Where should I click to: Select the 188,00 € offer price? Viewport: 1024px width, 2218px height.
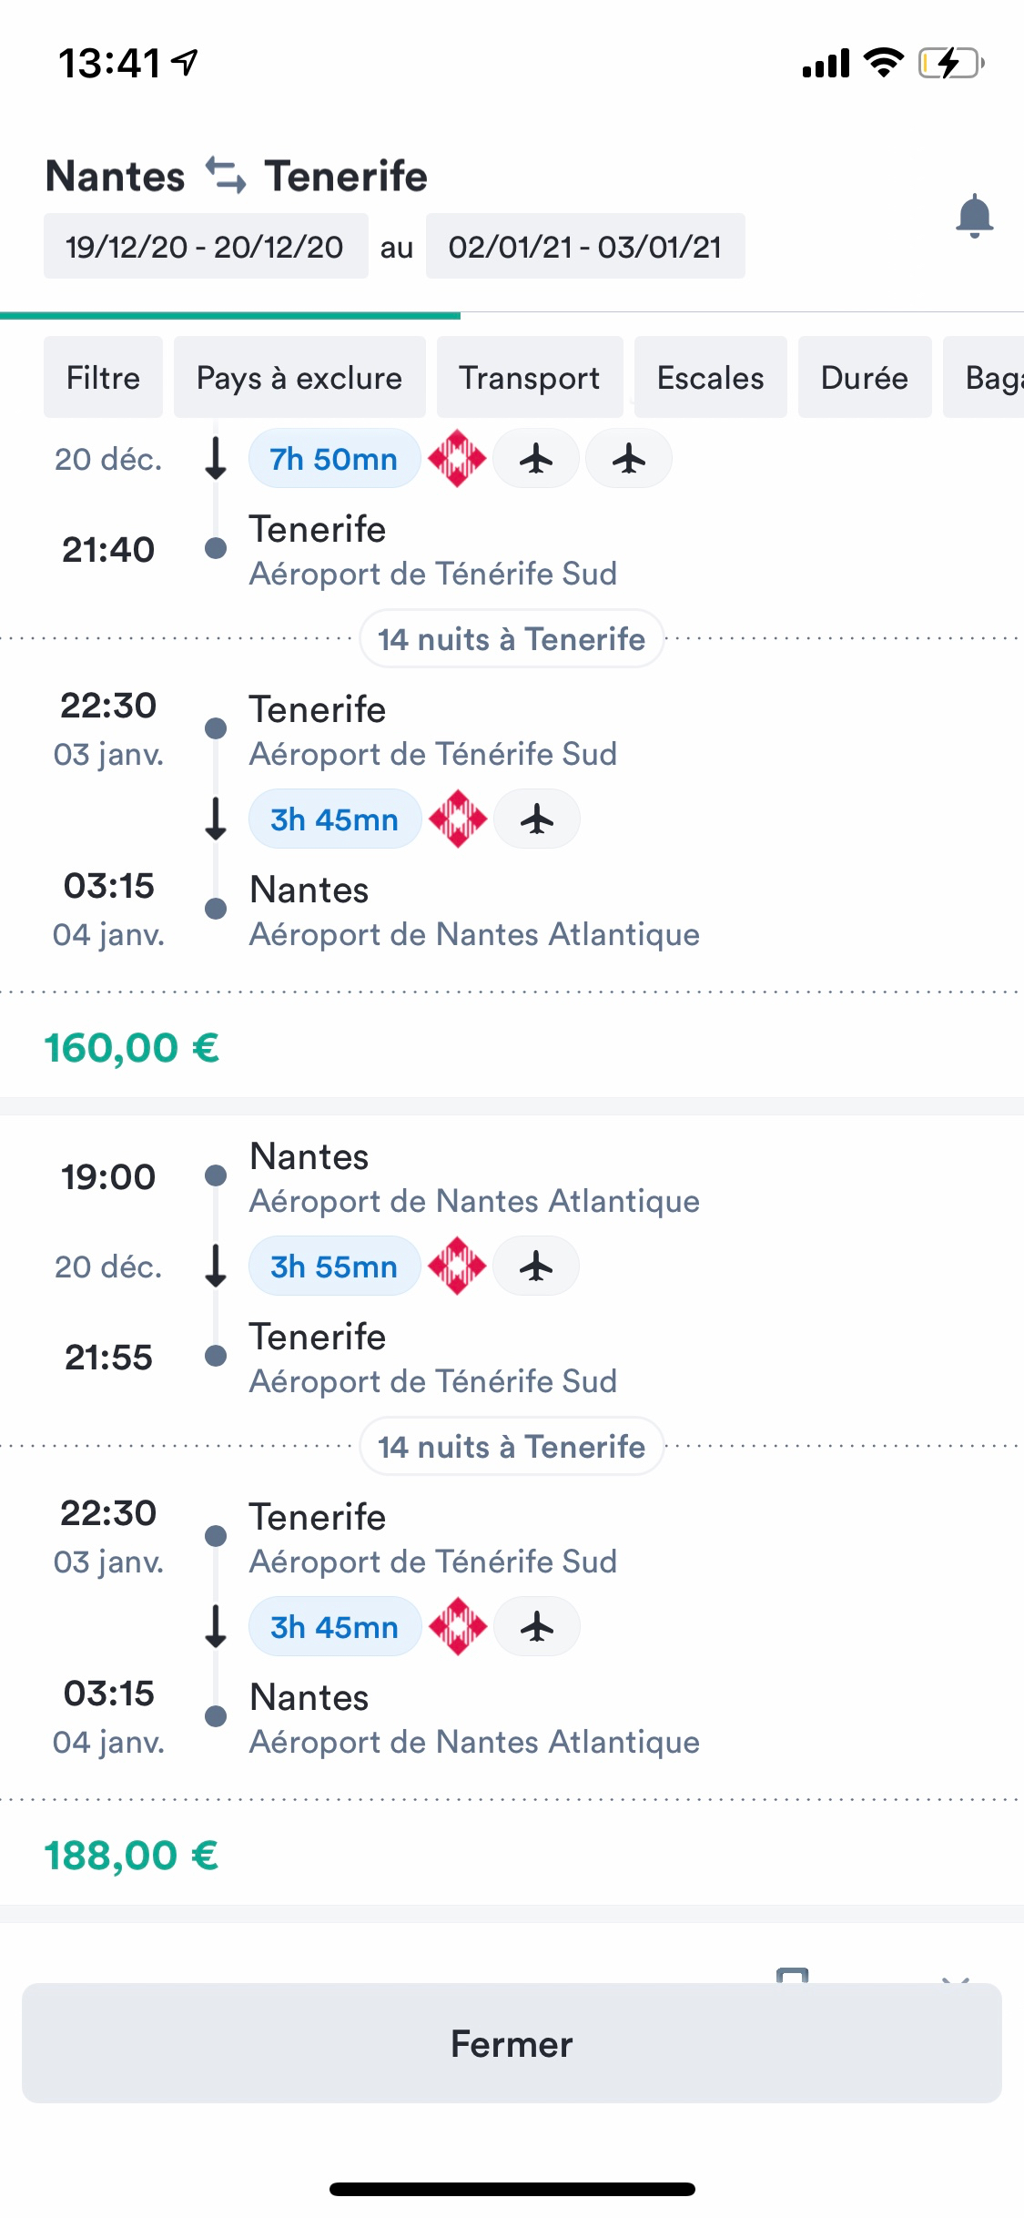[x=132, y=1855]
